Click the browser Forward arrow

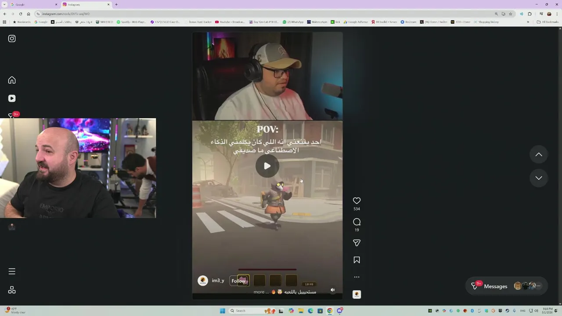(x=12, y=14)
